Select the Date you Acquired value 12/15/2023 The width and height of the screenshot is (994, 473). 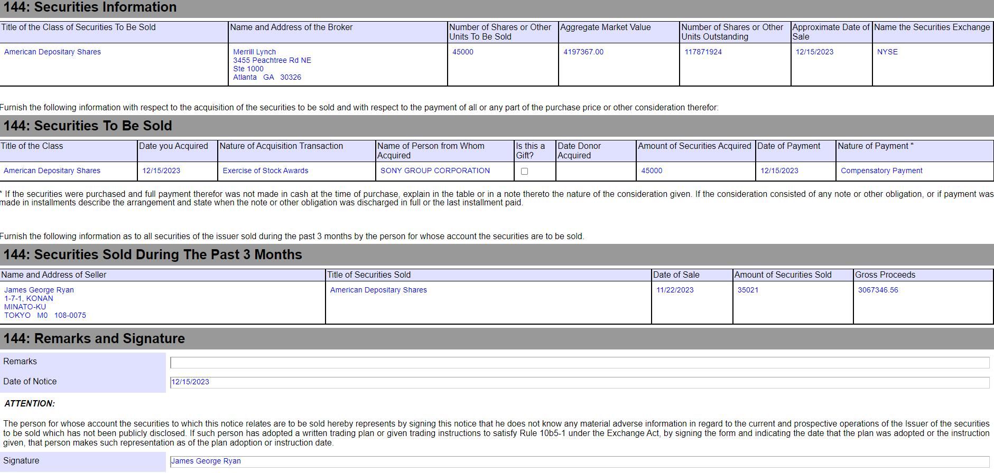click(161, 171)
